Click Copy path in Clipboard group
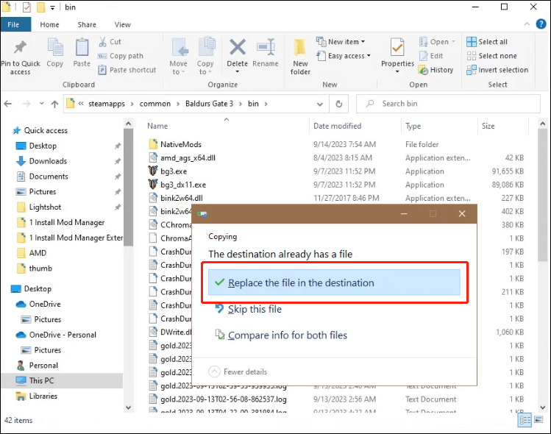The width and height of the screenshot is (551, 434). (121, 56)
